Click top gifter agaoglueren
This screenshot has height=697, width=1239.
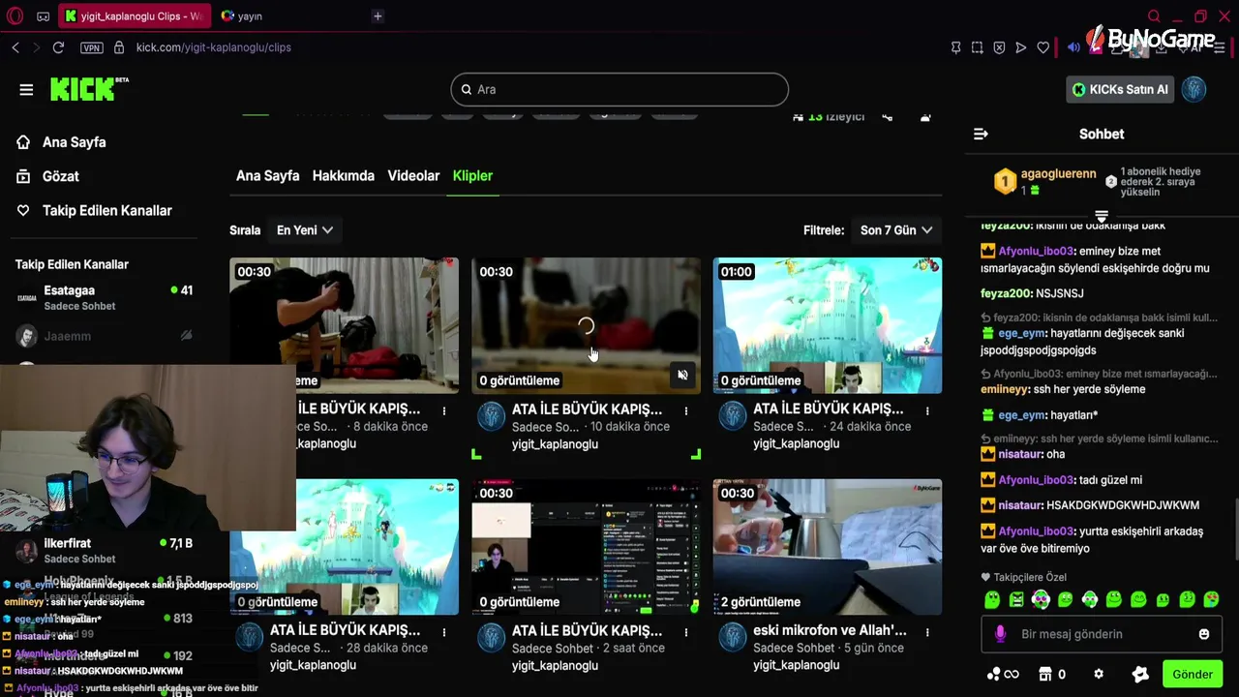(1059, 174)
